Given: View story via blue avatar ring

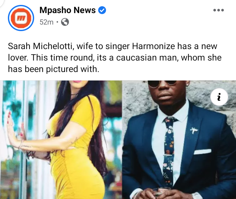Looking at the screenshot, I should pos(21,18).
